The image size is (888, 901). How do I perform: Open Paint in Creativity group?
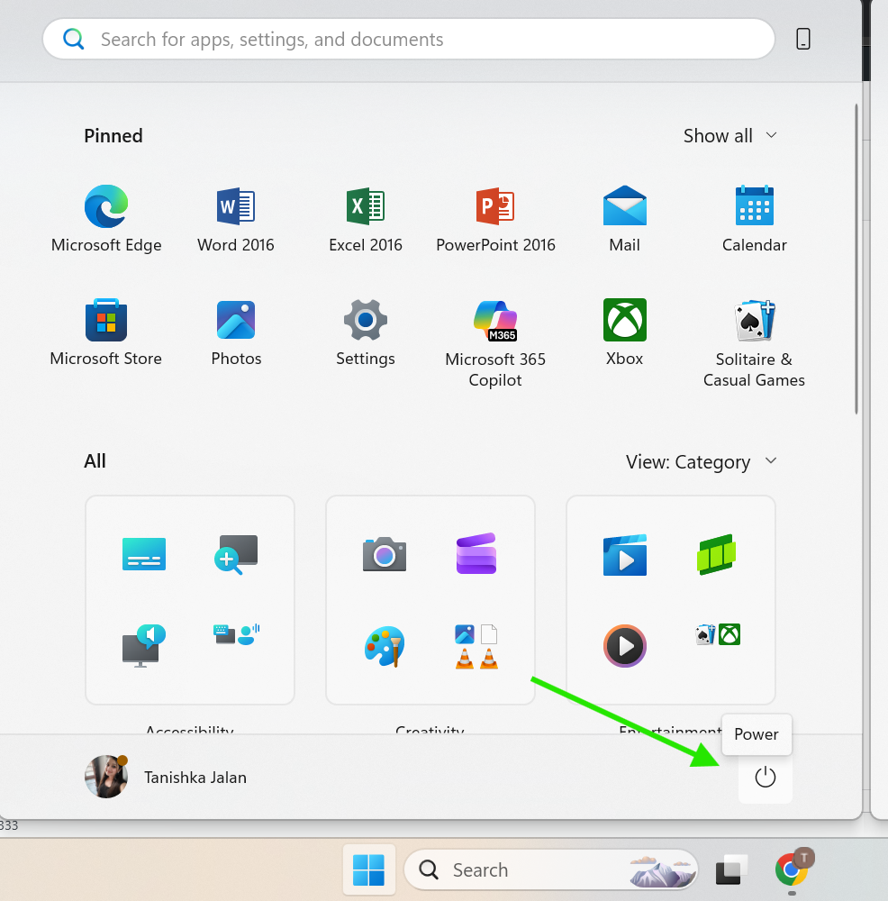click(x=385, y=646)
